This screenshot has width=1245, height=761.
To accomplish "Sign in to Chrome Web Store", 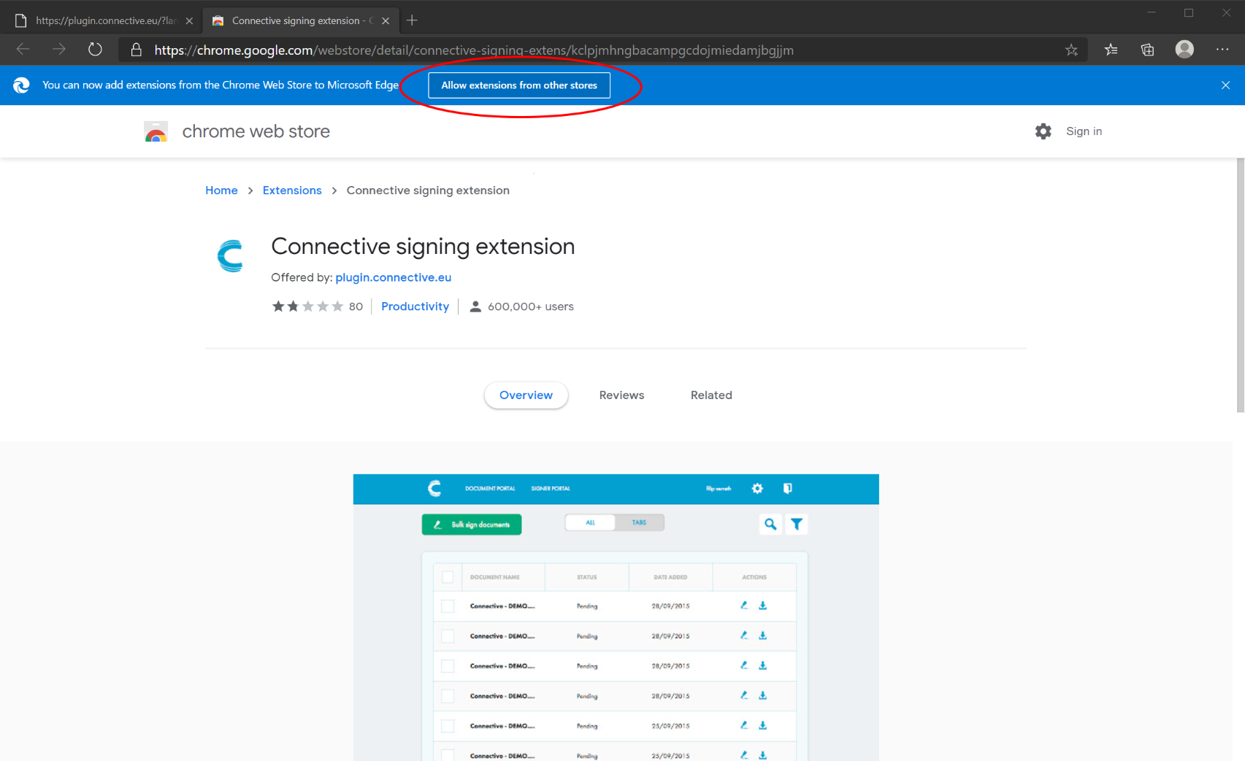I will coord(1084,131).
